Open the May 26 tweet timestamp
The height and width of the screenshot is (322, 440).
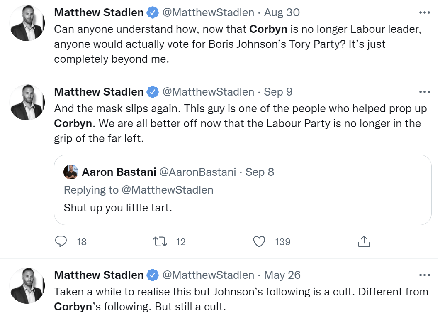[x=282, y=275]
